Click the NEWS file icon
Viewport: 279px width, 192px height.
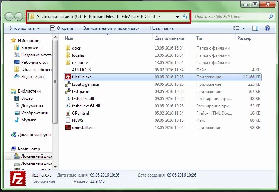tap(68, 120)
